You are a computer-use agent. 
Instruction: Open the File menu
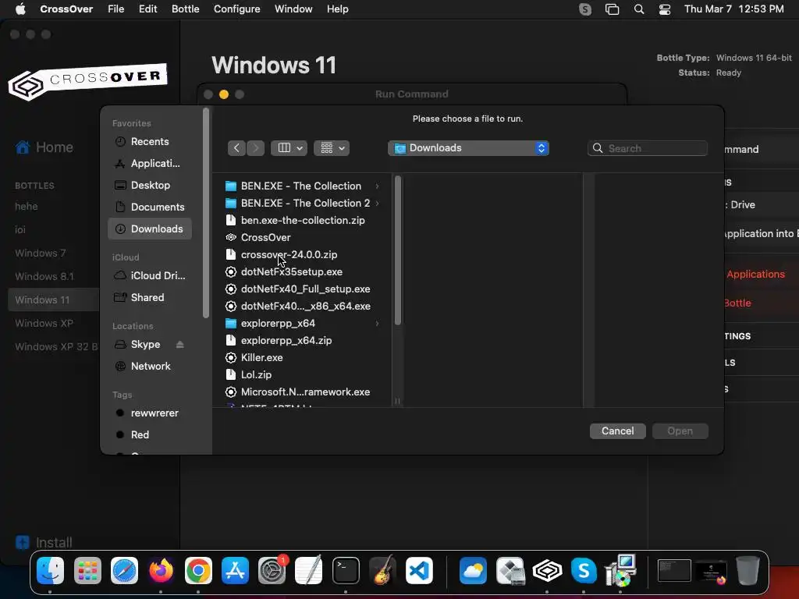tap(116, 9)
